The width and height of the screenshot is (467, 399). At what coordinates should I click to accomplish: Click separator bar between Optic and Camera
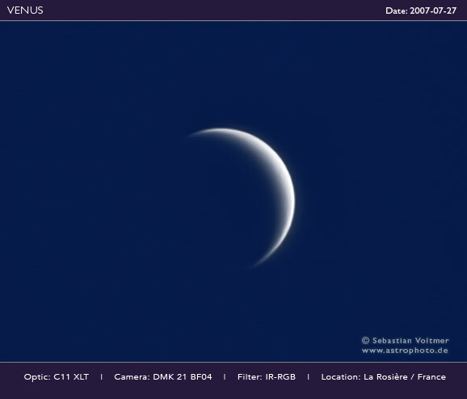(102, 377)
